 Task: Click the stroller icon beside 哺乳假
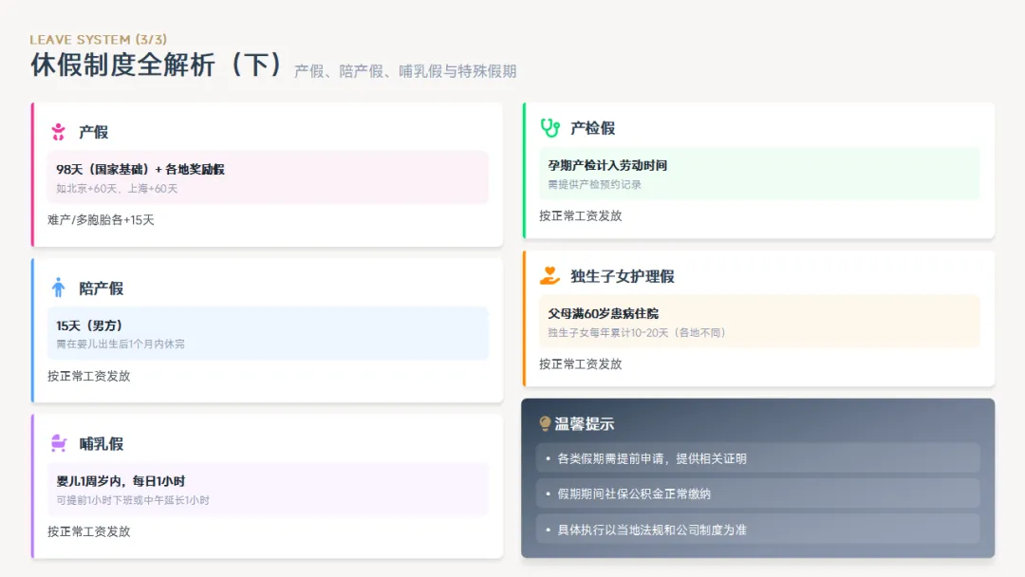(x=59, y=443)
